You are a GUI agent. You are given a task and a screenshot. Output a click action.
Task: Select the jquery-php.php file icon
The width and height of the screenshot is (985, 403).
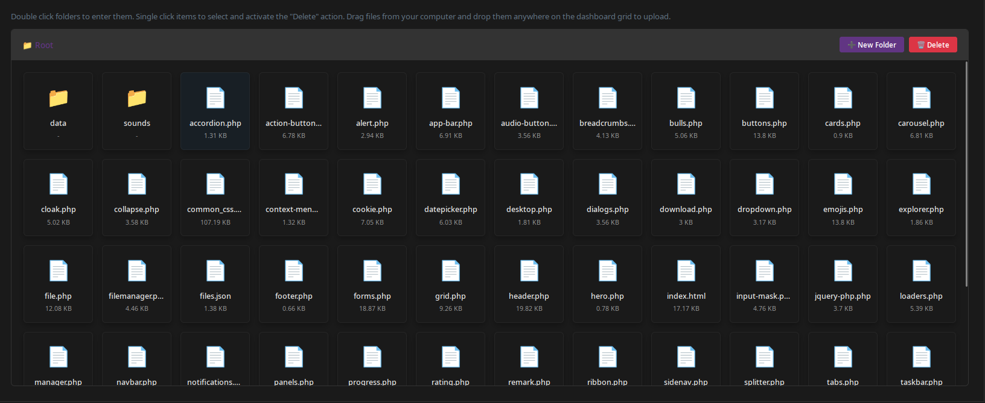[x=843, y=271]
